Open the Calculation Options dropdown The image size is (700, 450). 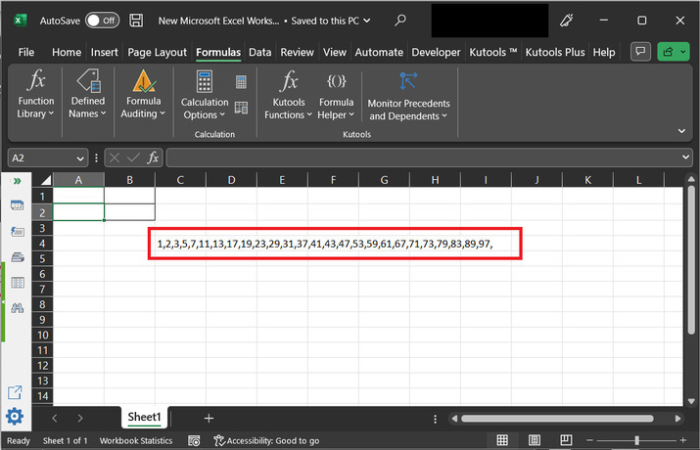(x=205, y=96)
